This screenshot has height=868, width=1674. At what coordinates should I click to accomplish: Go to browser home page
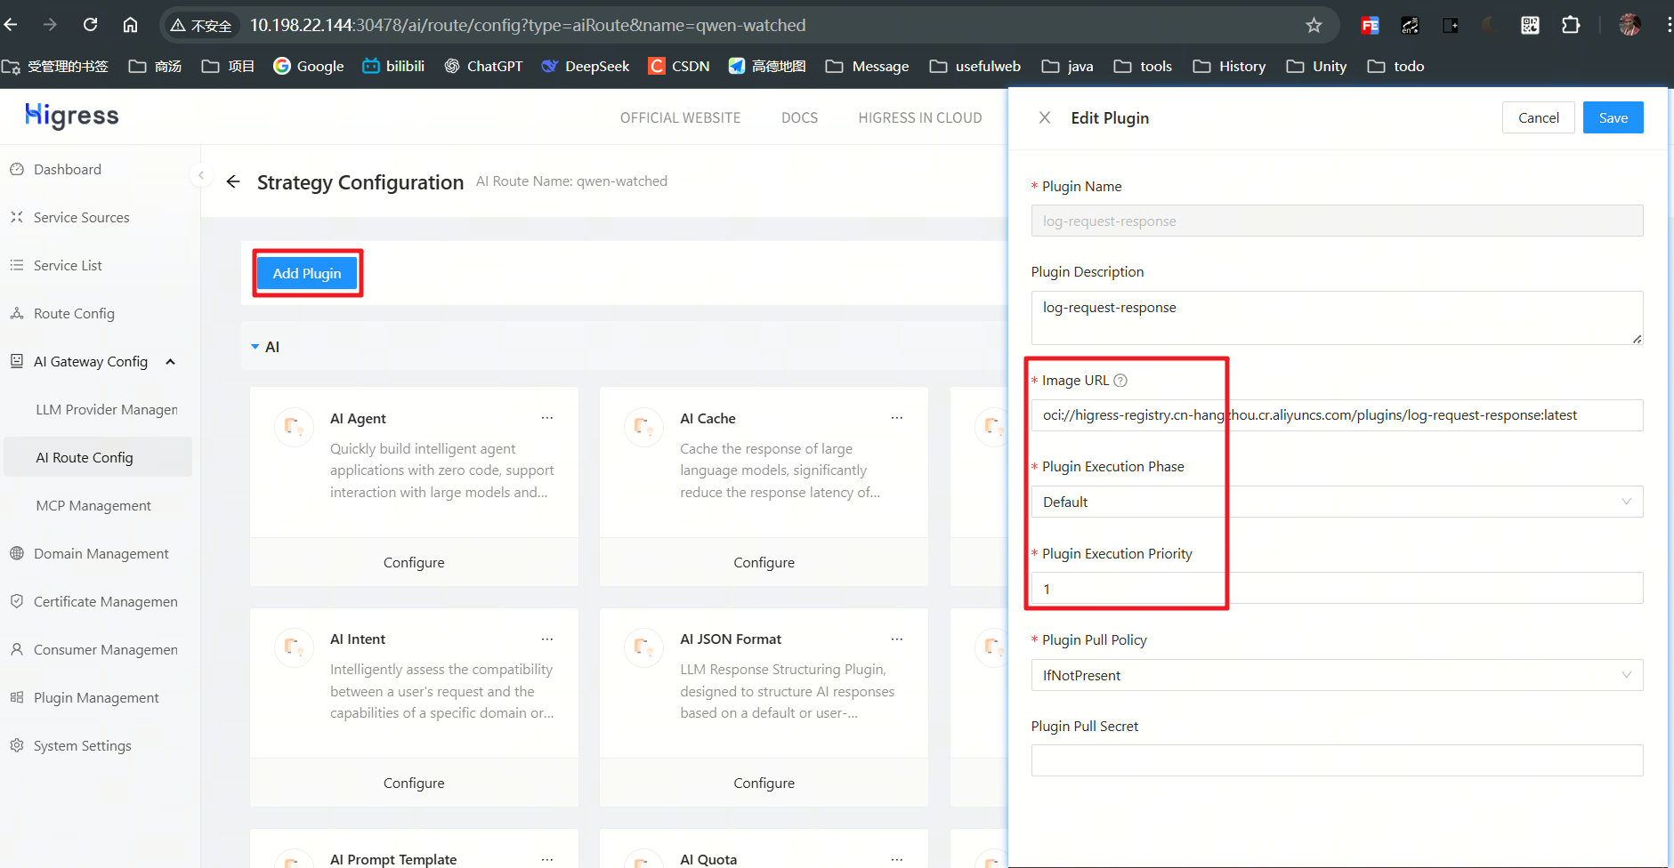(130, 25)
